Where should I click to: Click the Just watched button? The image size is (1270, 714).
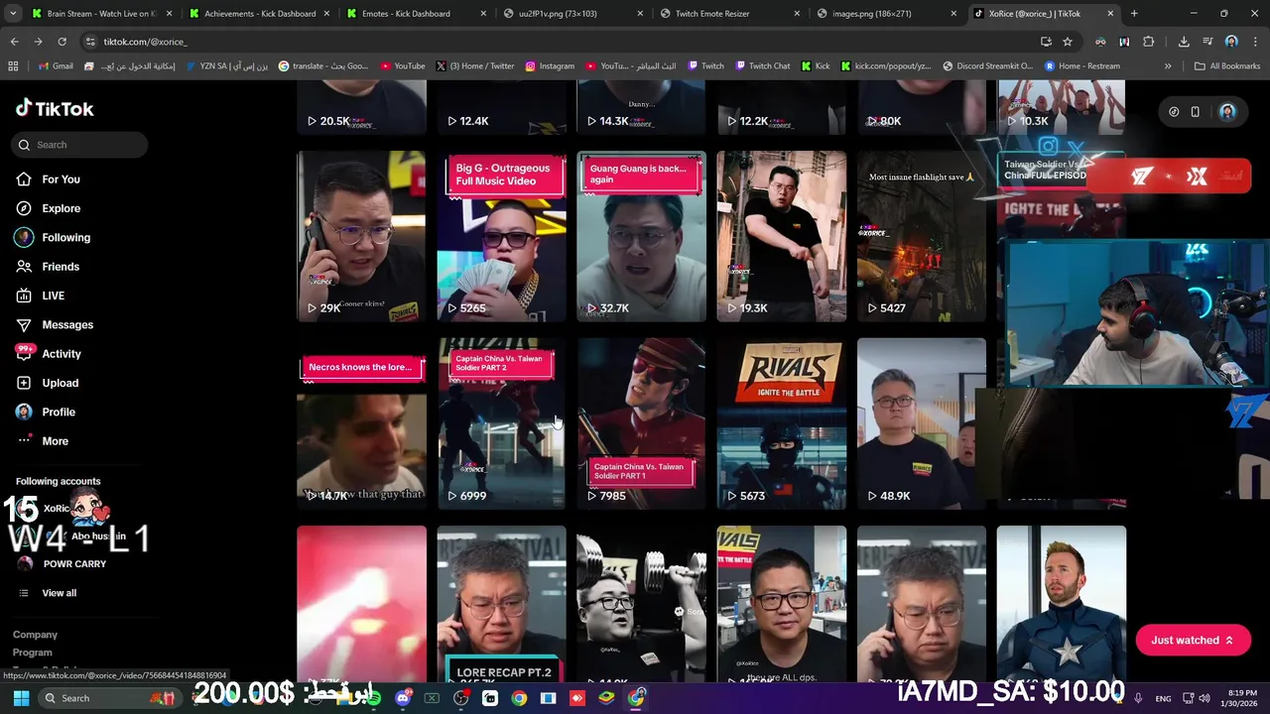(x=1193, y=641)
